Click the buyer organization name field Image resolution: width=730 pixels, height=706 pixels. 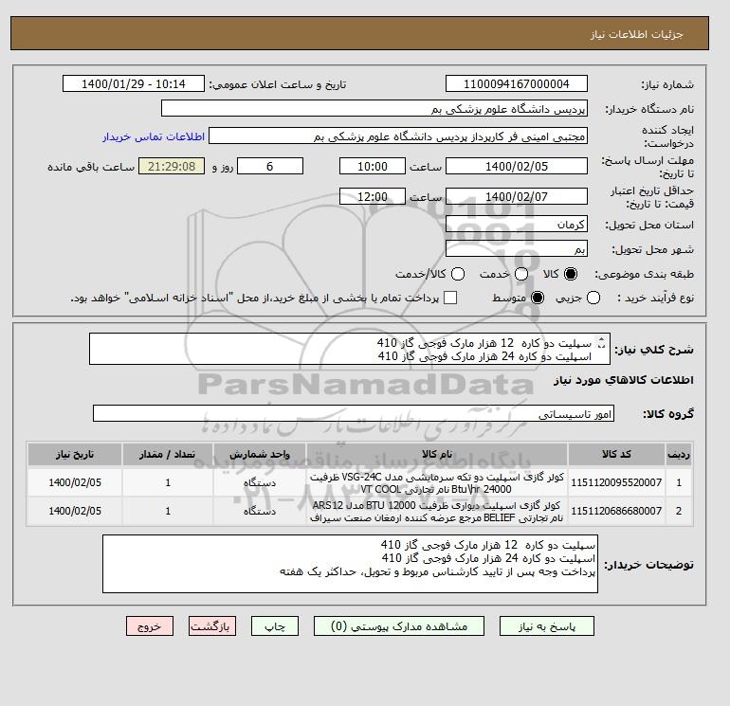coord(374,108)
